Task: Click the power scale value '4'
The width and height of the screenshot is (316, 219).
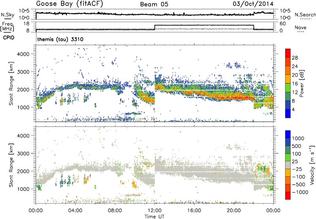Action: point(293,109)
